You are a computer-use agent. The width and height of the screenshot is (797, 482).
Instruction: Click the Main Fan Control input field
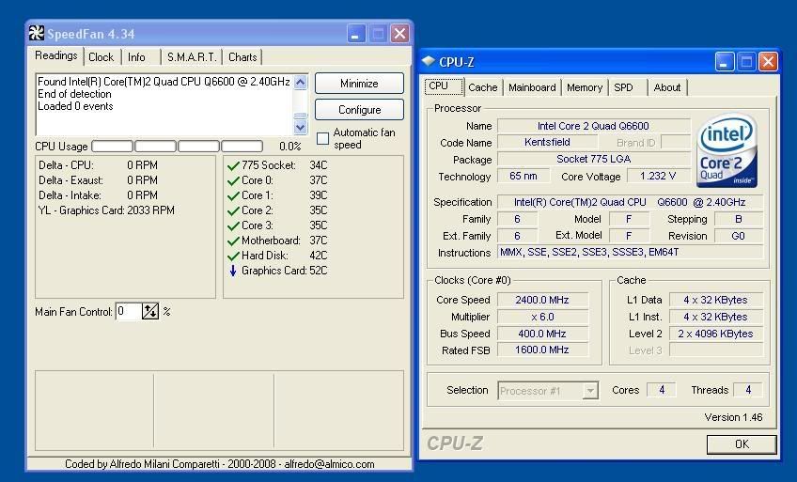[x=129, y=311]
